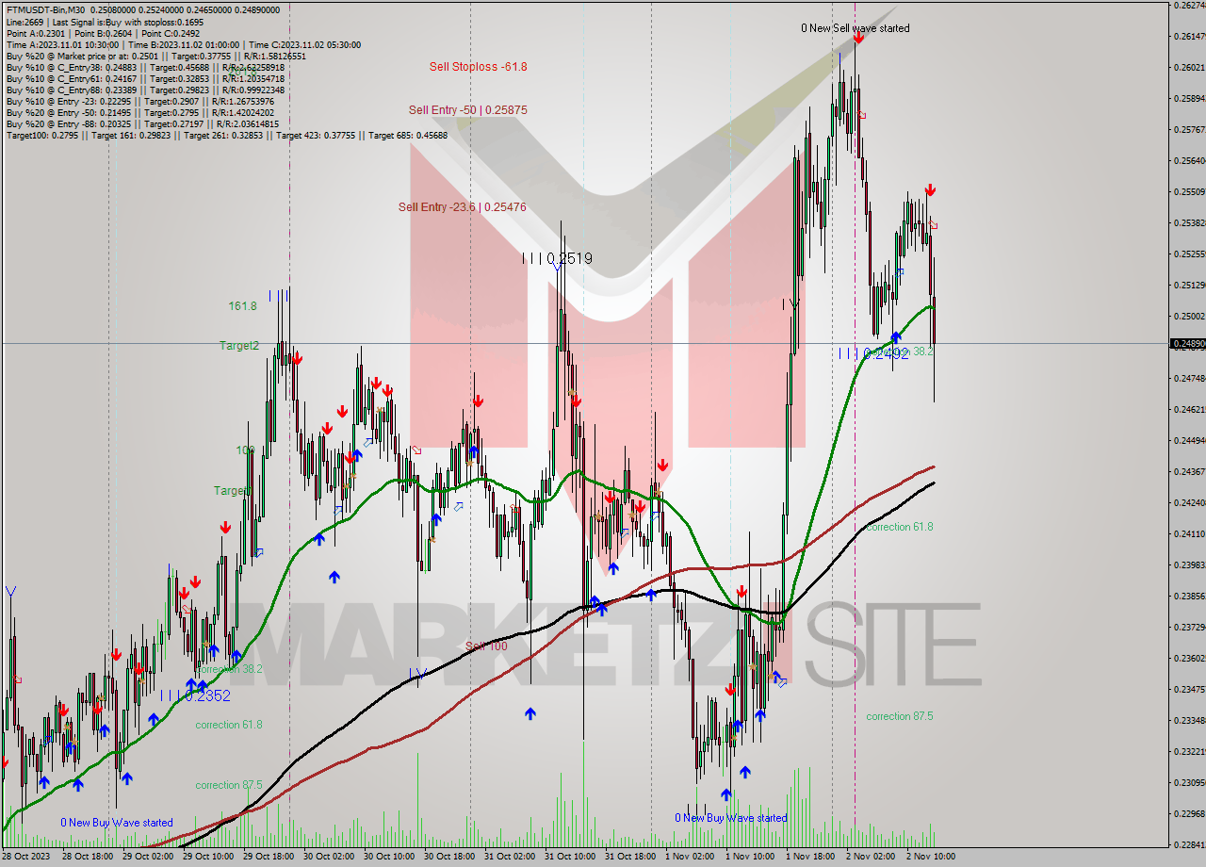
Task: Click price axis value 0.24240
Action: click(1188, 503)
